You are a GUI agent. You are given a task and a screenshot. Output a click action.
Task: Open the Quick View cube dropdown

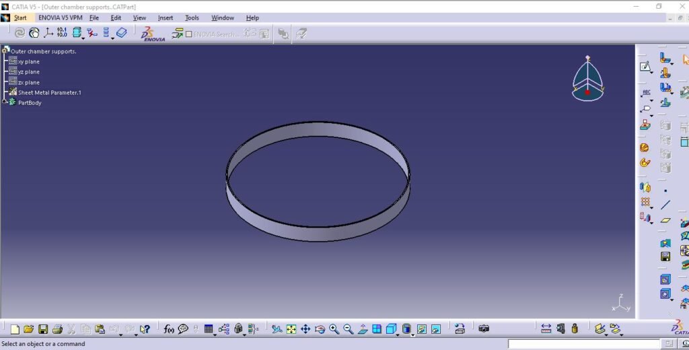[398, 335]
